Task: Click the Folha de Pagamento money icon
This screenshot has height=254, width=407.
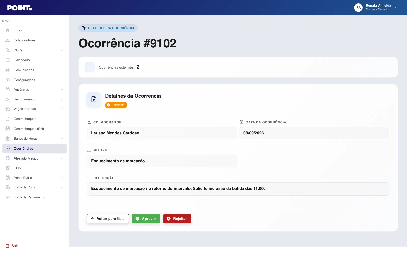Action: point(8,197)
